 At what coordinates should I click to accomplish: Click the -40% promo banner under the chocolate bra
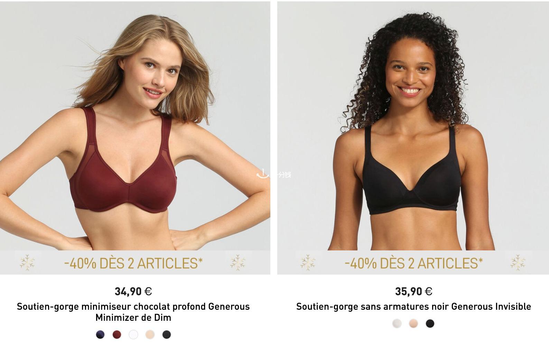coord(133,263)
